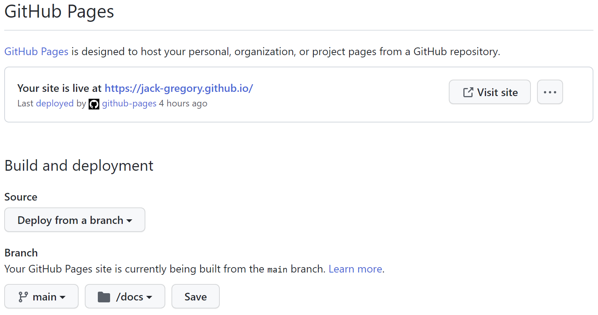
Task: Open the main branch selector dropdown
Action: pyautogui.click(x=41, y=297)
